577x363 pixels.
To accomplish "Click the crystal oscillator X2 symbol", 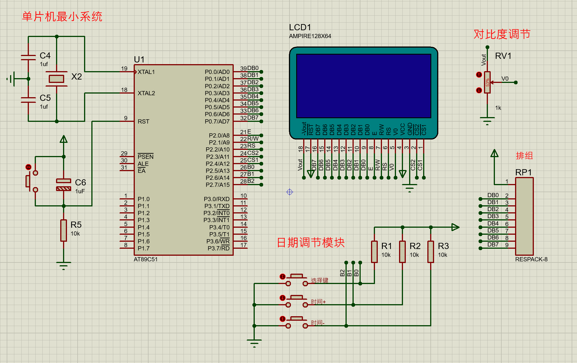I will [56, 79].
